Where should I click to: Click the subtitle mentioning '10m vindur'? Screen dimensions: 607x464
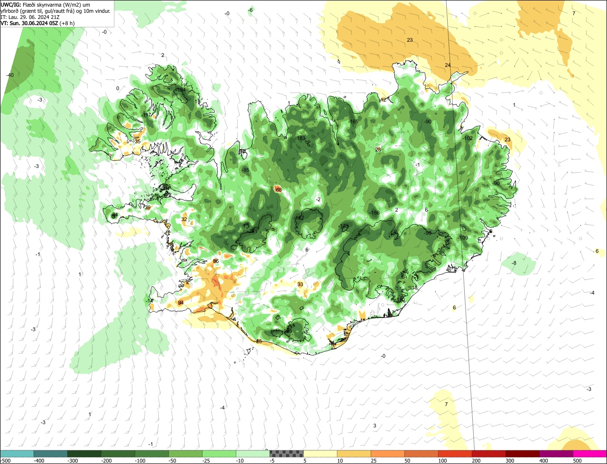56,10
